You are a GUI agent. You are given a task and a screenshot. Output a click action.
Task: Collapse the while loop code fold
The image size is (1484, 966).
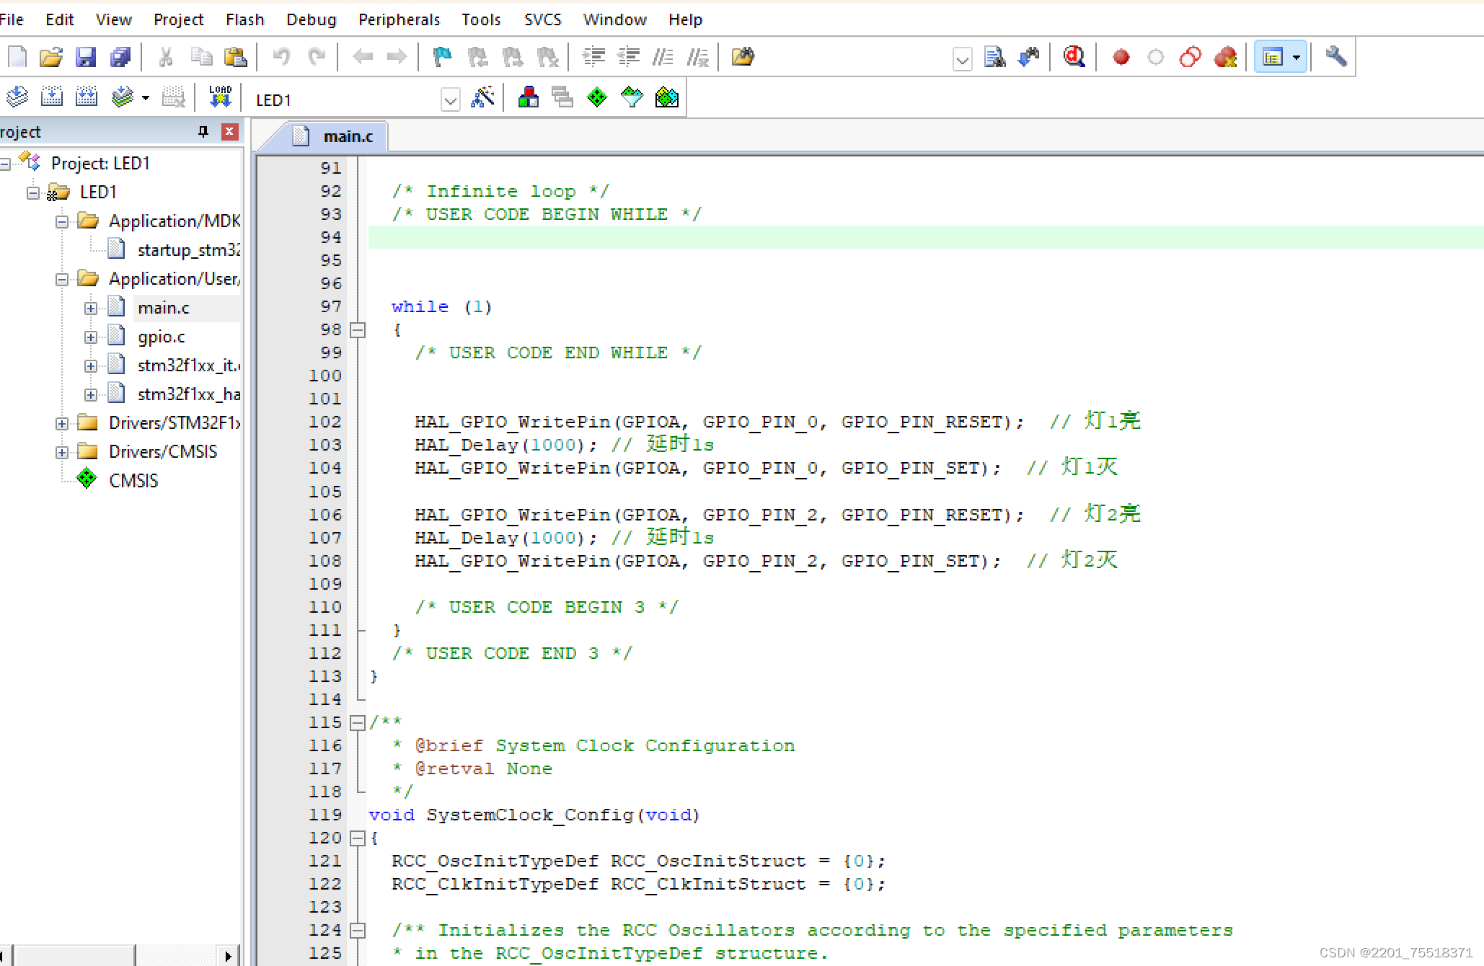tap(358, 330)
